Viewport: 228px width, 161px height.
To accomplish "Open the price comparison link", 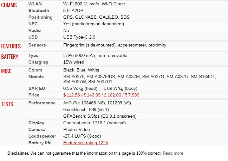I will (101, 95).
